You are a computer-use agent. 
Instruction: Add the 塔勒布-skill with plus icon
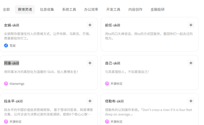(x=191, y=101)
